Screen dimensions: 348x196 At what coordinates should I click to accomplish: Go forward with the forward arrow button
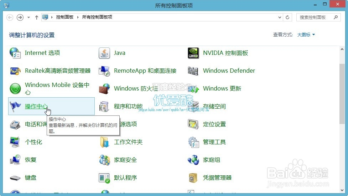(20, 17)
